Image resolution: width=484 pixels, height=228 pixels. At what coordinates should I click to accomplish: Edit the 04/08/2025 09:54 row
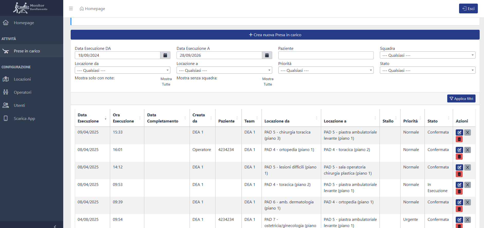459,220
